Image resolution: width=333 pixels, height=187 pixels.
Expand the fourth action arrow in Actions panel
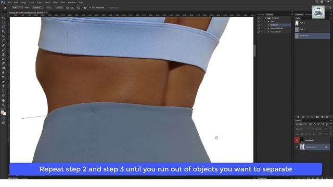[268, 28]
